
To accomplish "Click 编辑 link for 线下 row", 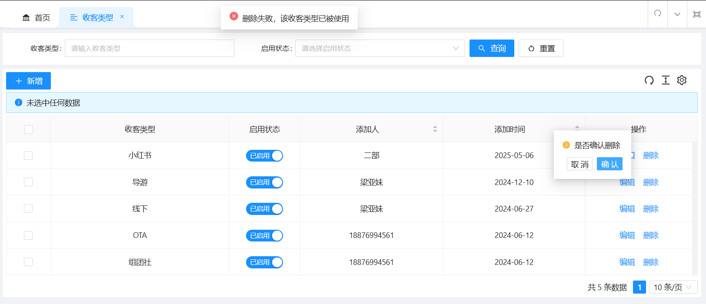I will click(x=627, y=209).
